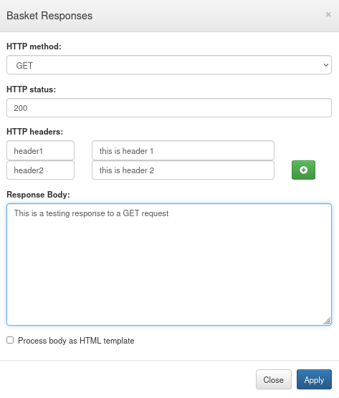Image resolution: width=339 pixels, height=398 pixels.
Task: Open the HTTP method GET dropdown
Action: 169,65
